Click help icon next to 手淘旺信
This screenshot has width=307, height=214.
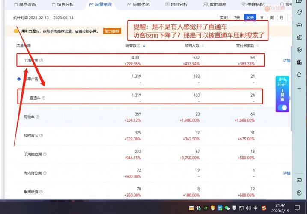coord(41,192)
